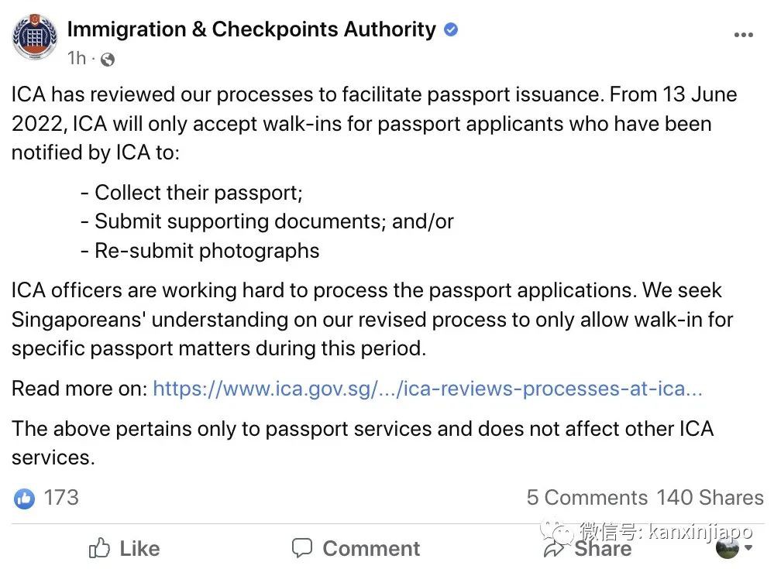
Task: Click the public globe privacy icon
Action: [108, 59]
